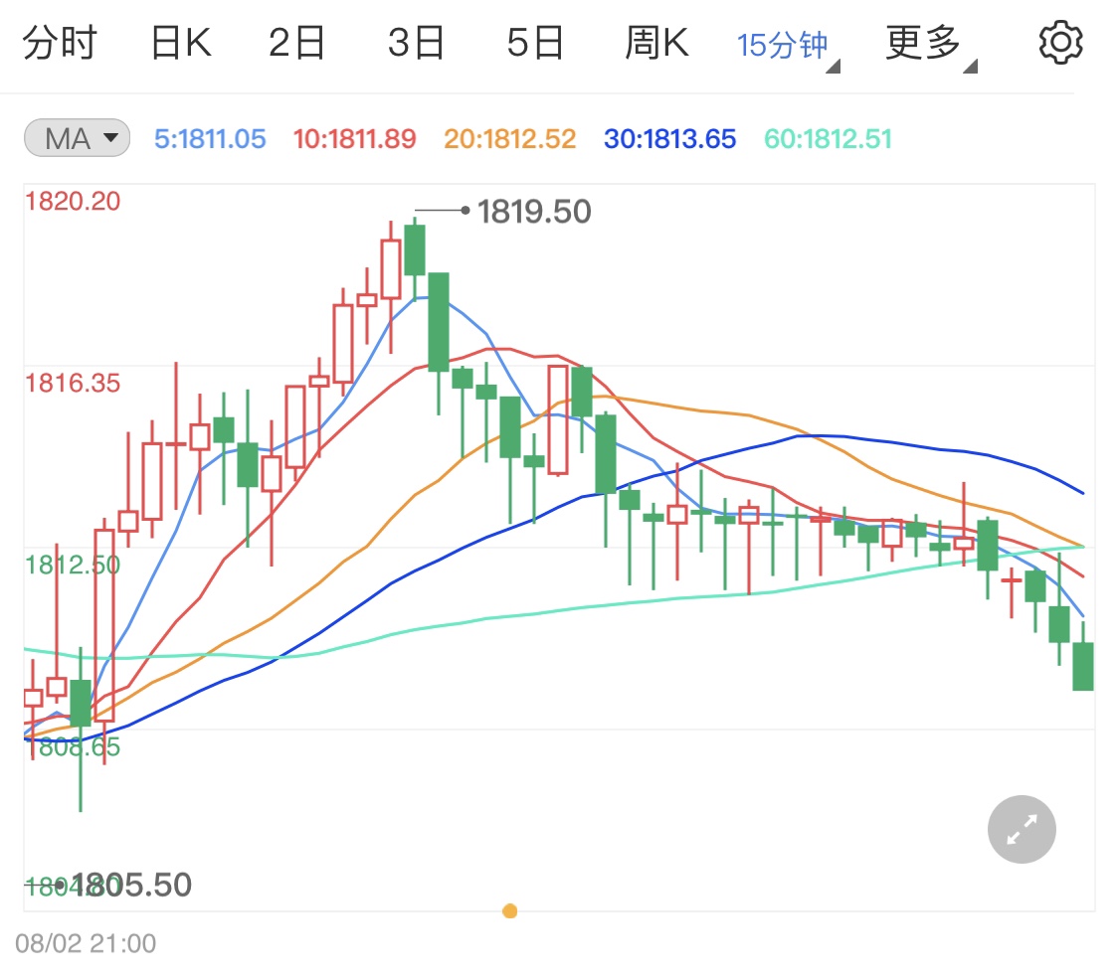Switch to 分时 time-sharing tab
This screenshot has width=1119, height=976.
tap(60, 43)
